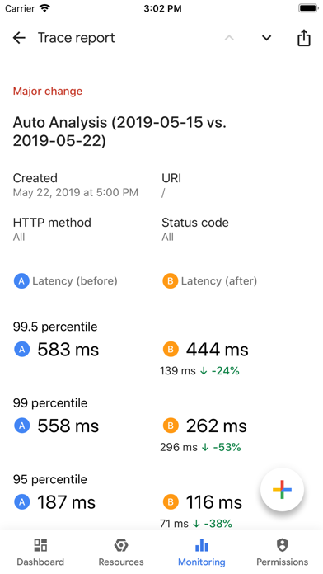Screen dimensions: 323x574
Task: Select the 99 percentile 558 ms value
Action: pos(68,426)
